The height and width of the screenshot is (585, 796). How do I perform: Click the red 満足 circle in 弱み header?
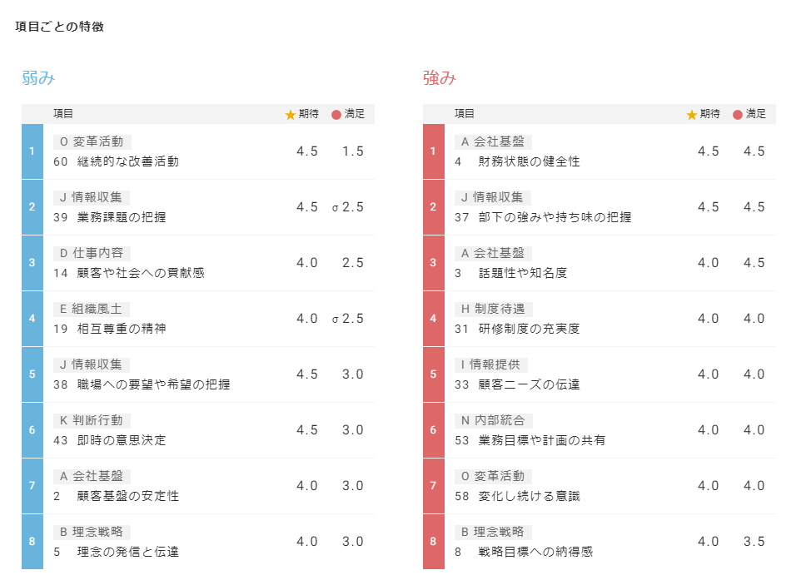pos(336,115)
